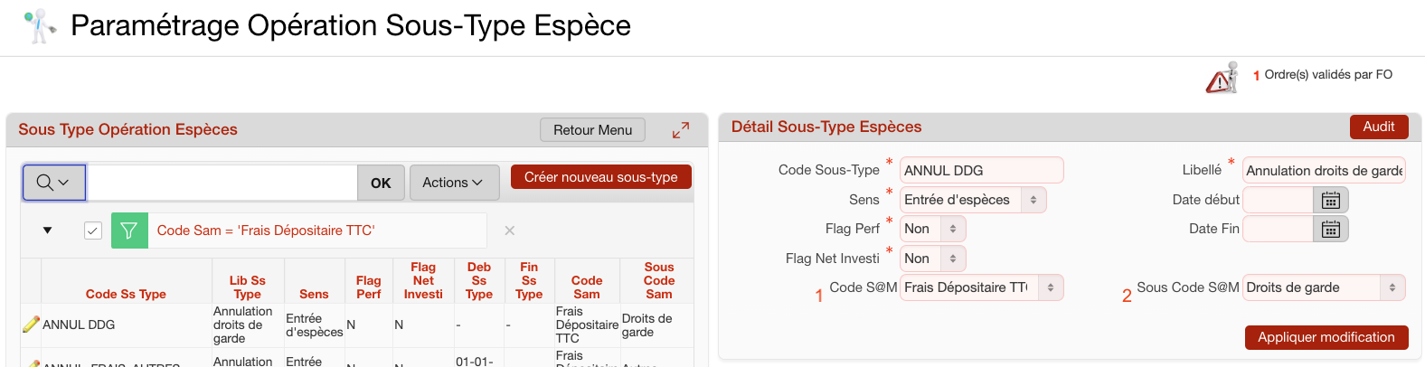
Task: Open the Flag Perf dropdown
Action: pyautogui.click(x=933, y=229)
